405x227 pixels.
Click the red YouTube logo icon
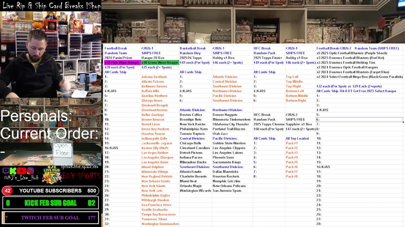[x=22, y=171]
